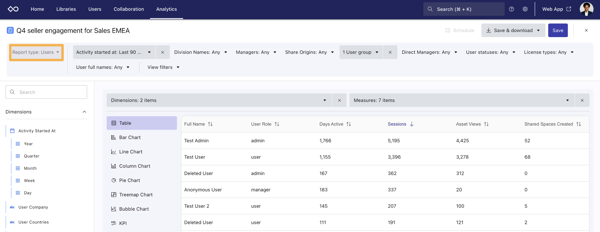Go to the Libraries tab
Viewport: 600px width, 232px height.
pos(66,9)
